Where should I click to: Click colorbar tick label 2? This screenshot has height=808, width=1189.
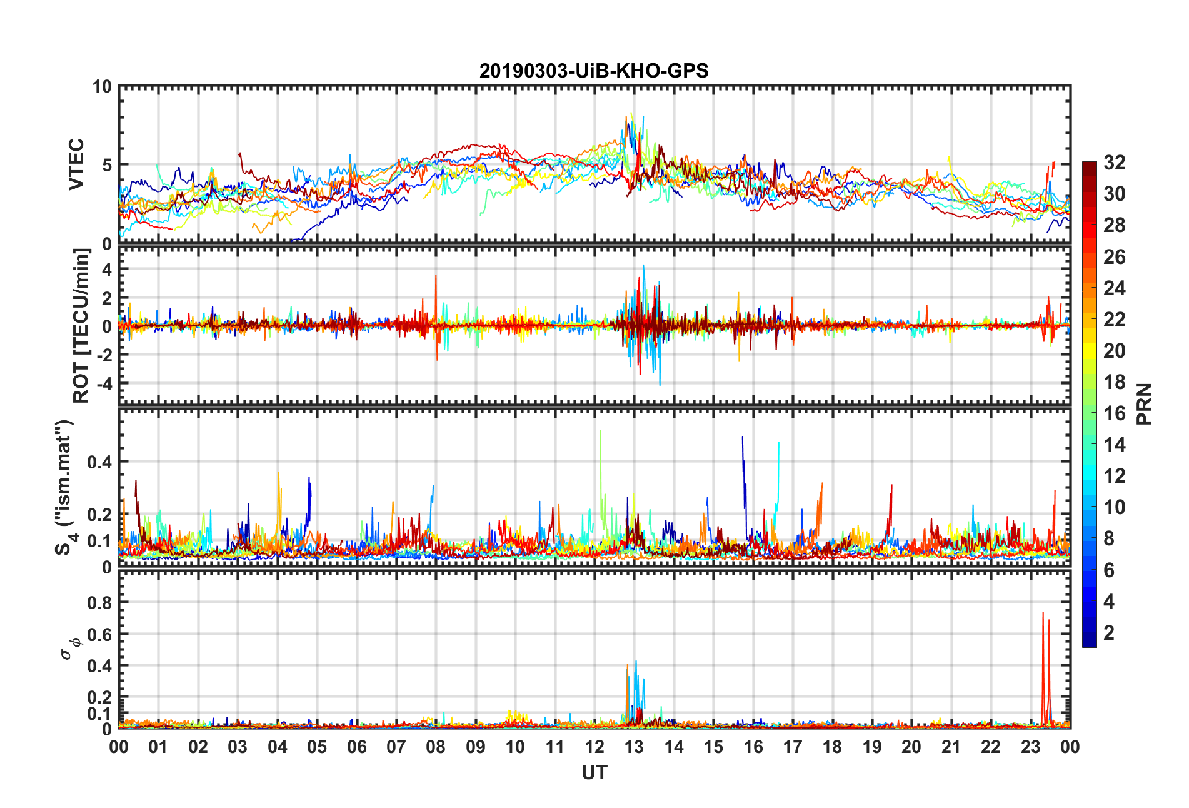pos(1109,633)
